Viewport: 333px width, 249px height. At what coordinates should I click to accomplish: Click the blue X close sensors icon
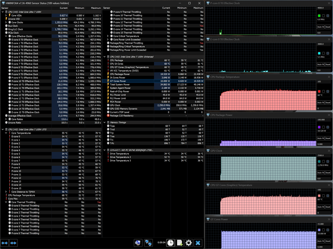(x=198, y=243)
